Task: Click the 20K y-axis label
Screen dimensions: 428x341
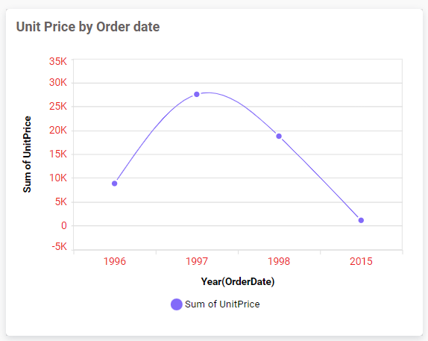Action: (58, 131)
